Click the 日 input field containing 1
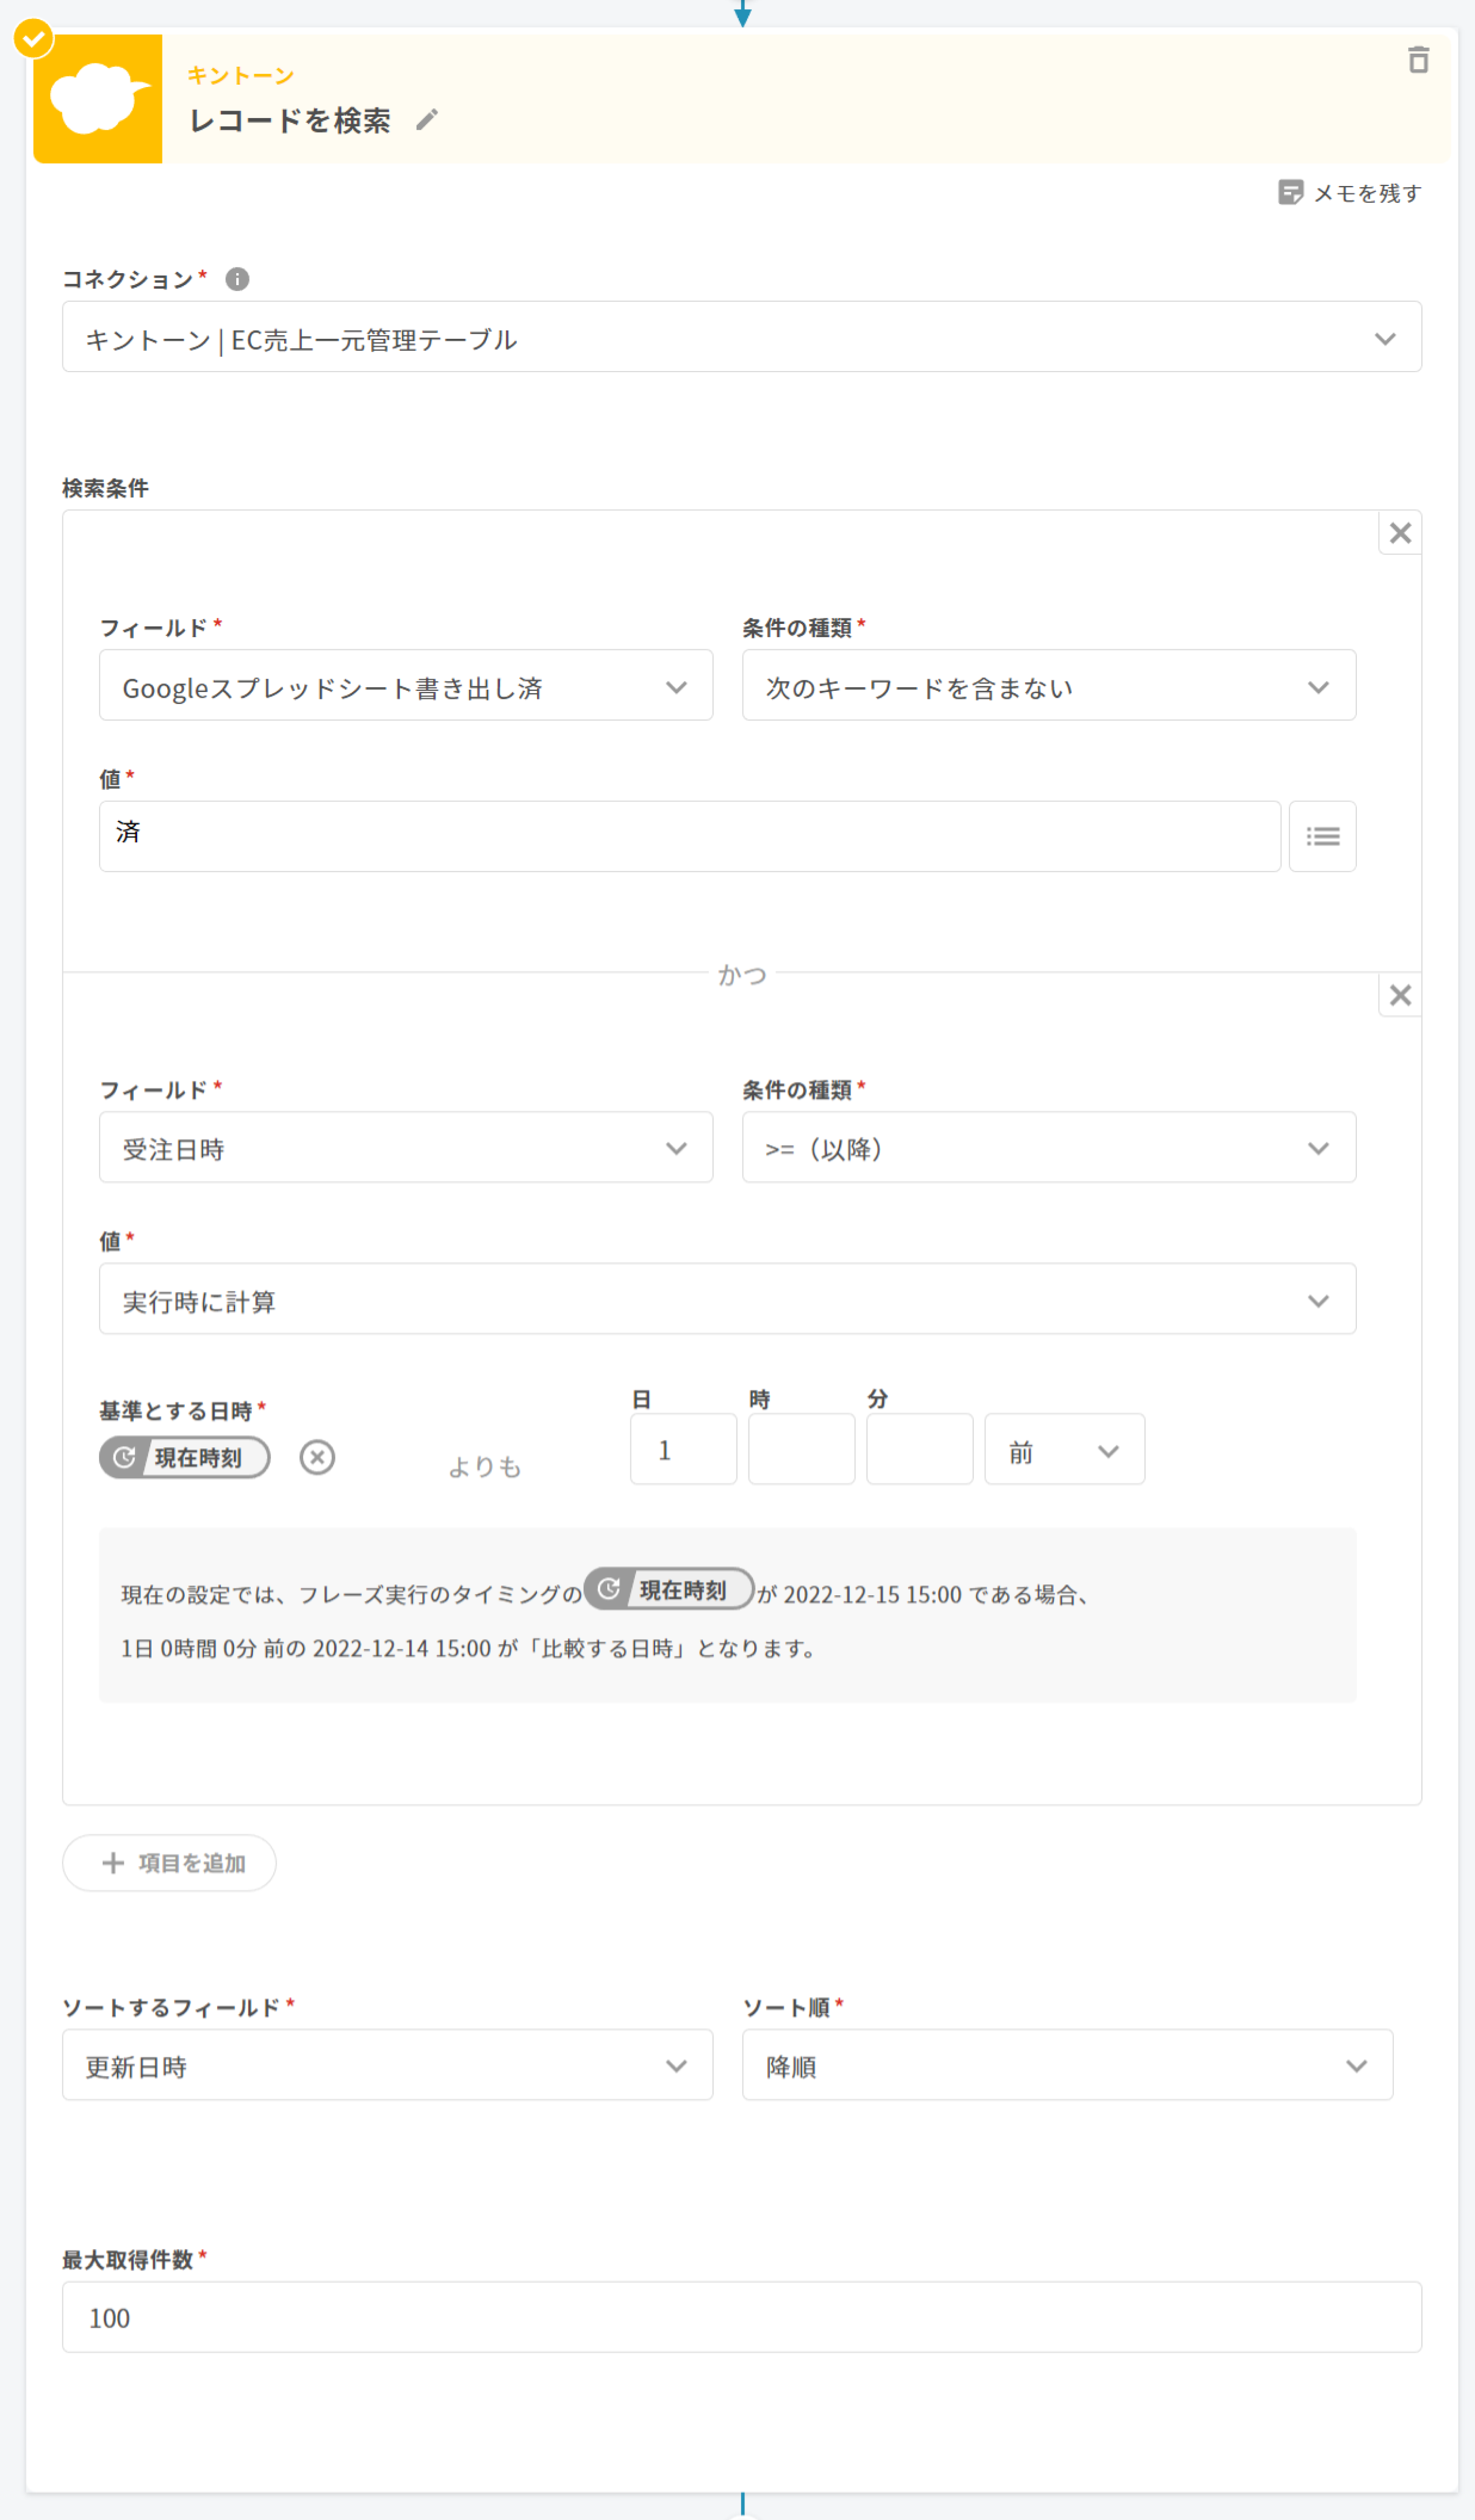Screen dimensions: 1475x2520 (683, 1449)
